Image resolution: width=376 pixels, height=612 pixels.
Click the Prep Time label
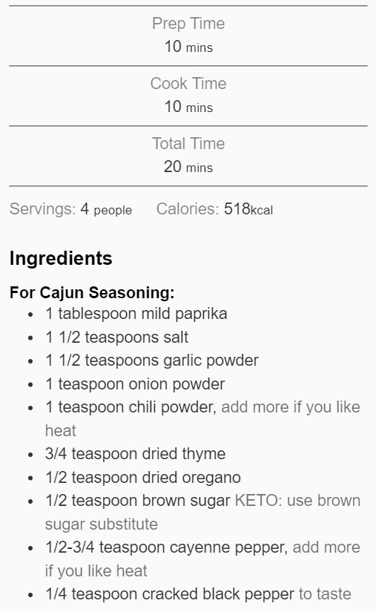[188, 24]
